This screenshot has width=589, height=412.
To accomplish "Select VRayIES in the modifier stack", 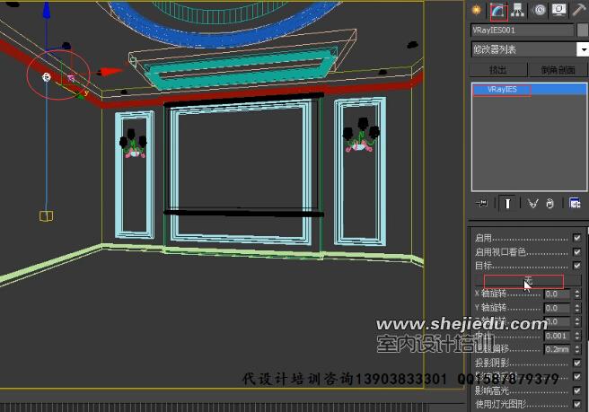I will [x=503, y=90].
